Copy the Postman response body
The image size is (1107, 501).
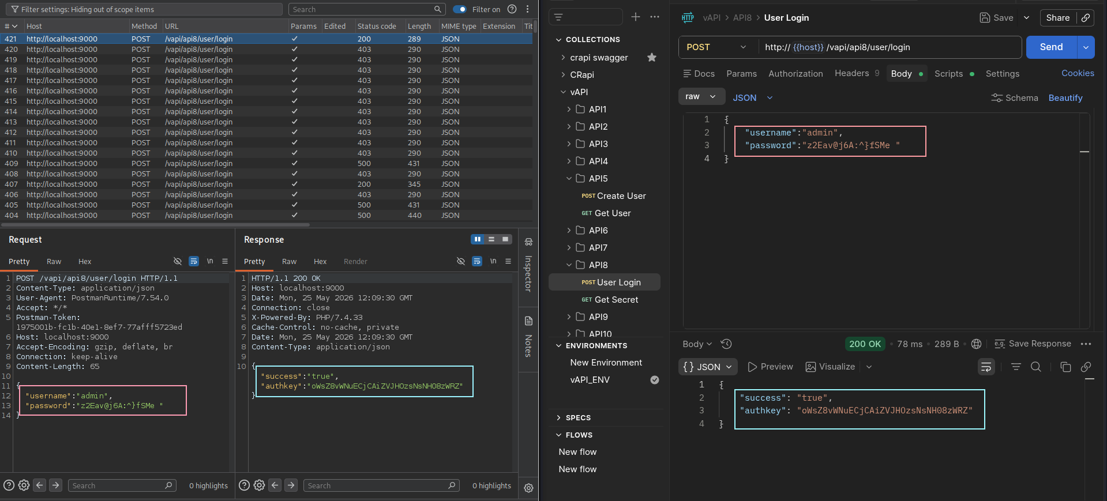click(1065, 367)
